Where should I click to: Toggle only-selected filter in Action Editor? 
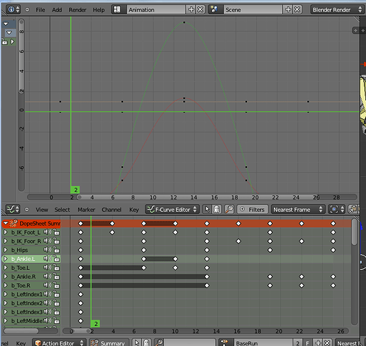[x=137, y=343]
